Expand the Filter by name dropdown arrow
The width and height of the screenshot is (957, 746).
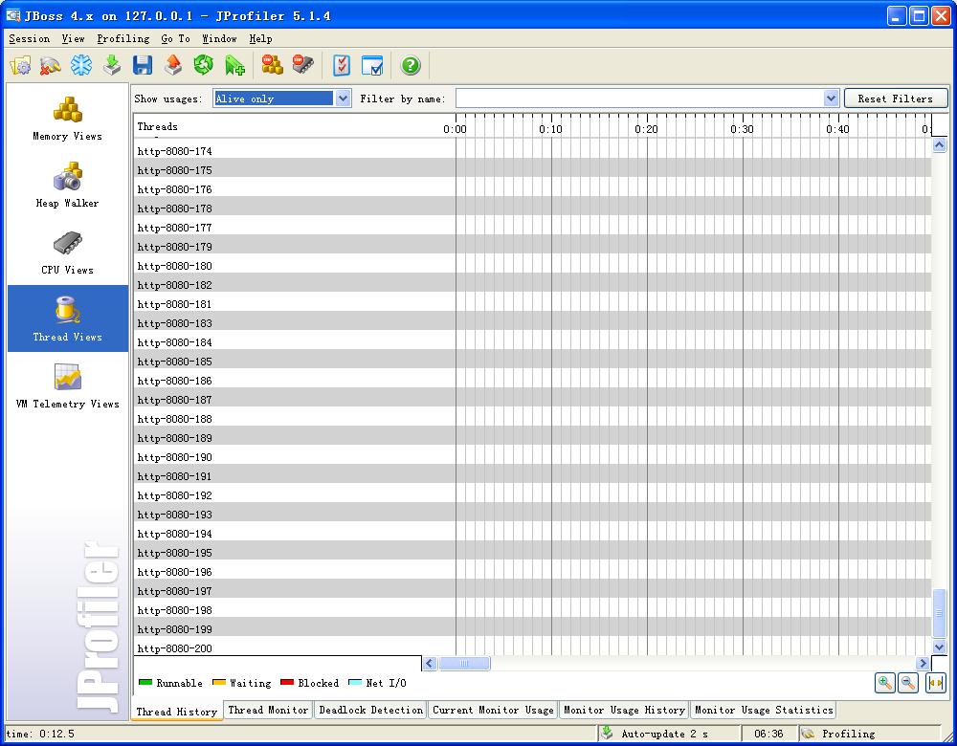pos(831,99)
